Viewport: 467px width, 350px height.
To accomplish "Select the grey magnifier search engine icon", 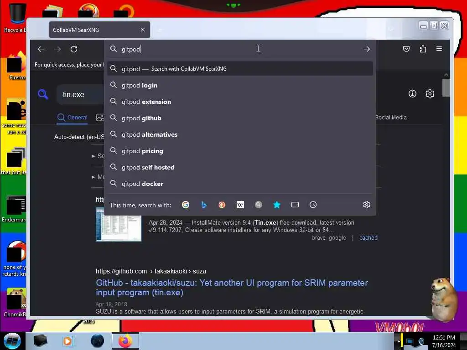I will click(x=259, y=205).
